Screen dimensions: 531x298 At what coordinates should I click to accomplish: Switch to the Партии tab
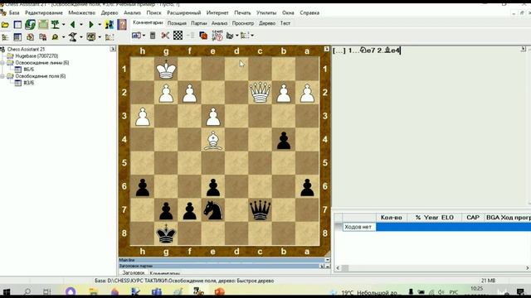(199, 23)
